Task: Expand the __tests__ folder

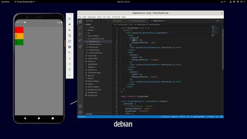Action: [x=91, y=27]
